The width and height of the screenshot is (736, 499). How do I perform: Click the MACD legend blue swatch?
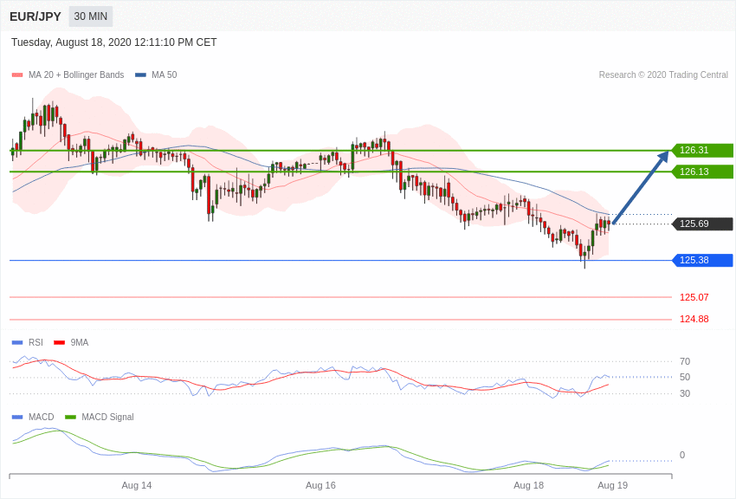coord(17,417)
